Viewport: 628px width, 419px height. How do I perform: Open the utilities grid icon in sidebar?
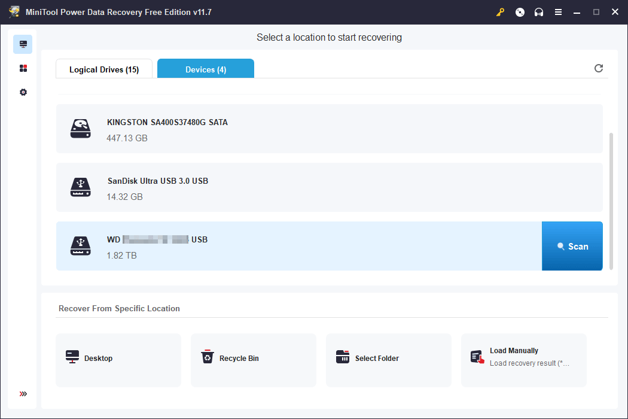click(23, 68)
